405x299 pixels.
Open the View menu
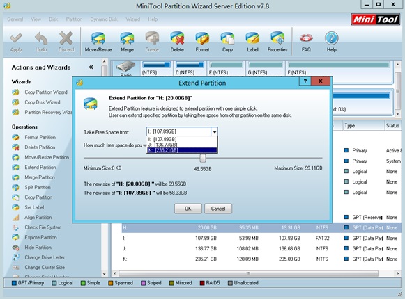click(x=36, y=19)
